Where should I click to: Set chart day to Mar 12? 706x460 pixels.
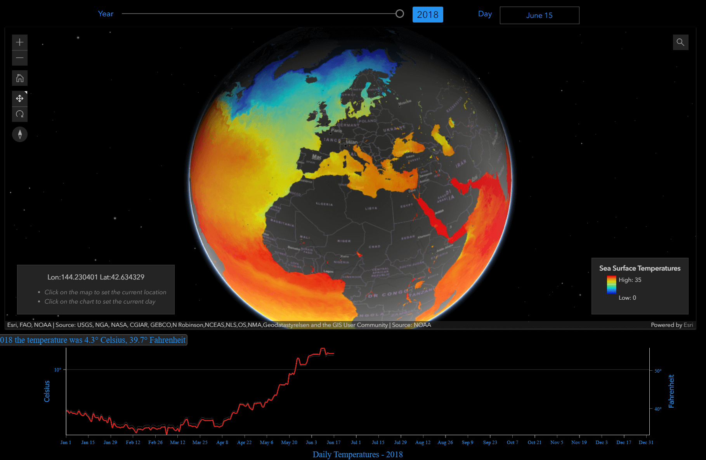[x=178, y=442]
